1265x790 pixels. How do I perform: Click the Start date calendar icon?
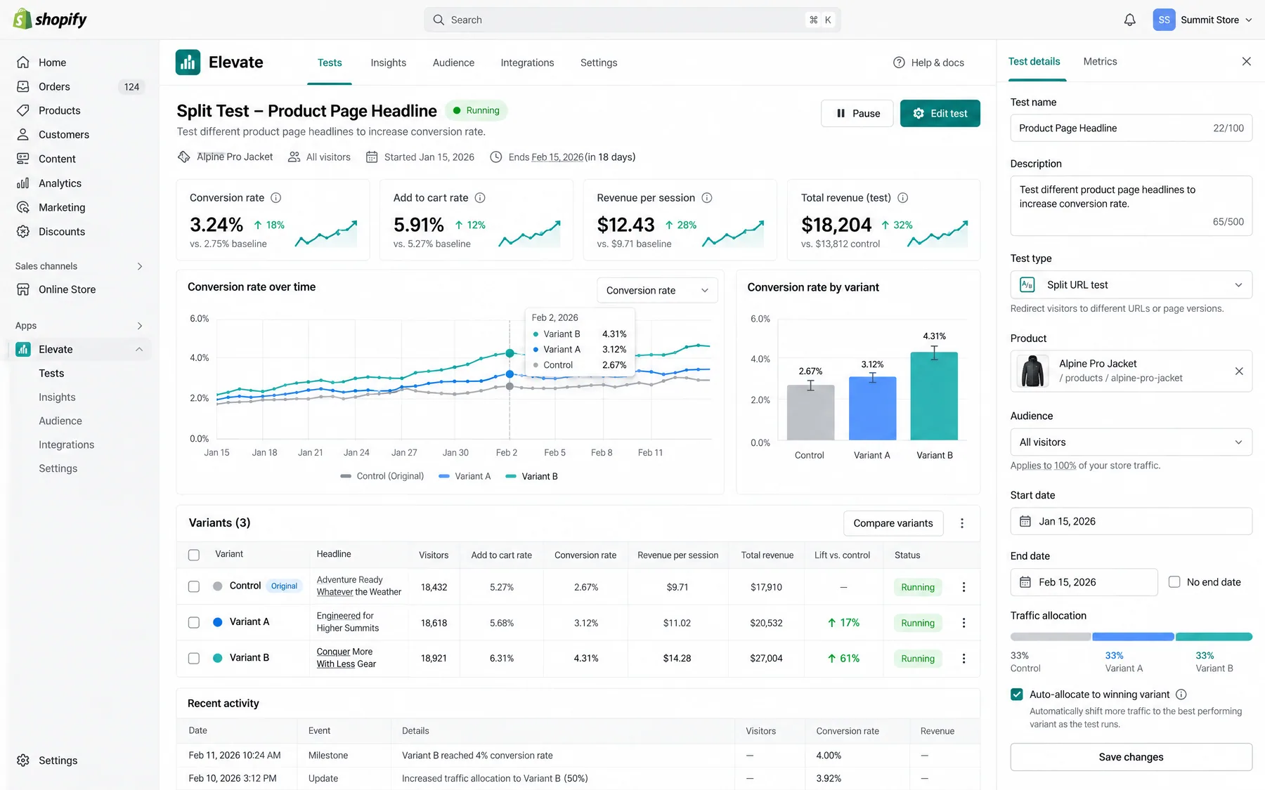tap(1025, 522)
